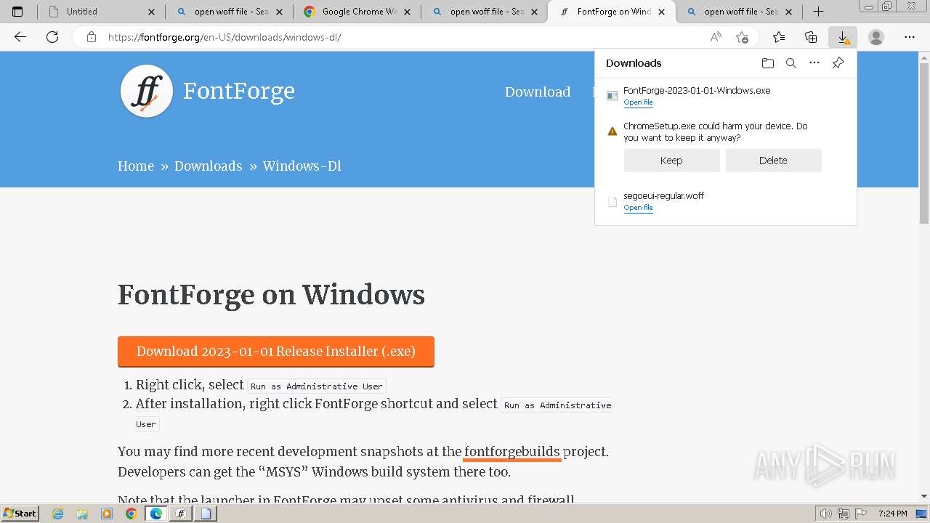Viewport: 930px width, 523px height.
Task: Open media player taskbar icon
Action: point(107,514)
